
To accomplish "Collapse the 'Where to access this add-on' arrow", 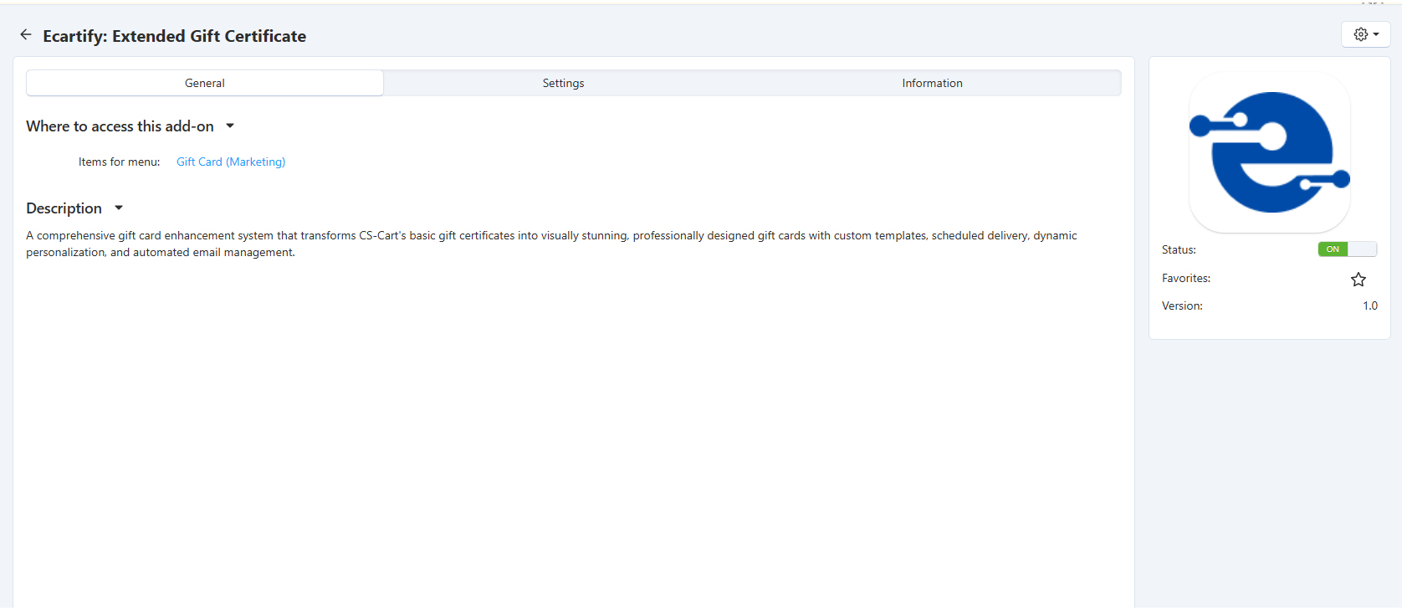I will pyautogui.click(x=230, y=126).
